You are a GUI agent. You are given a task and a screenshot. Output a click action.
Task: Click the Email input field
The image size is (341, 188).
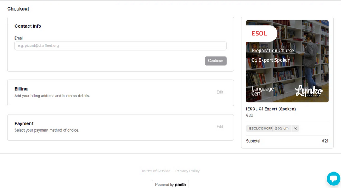tap(121, 46)
